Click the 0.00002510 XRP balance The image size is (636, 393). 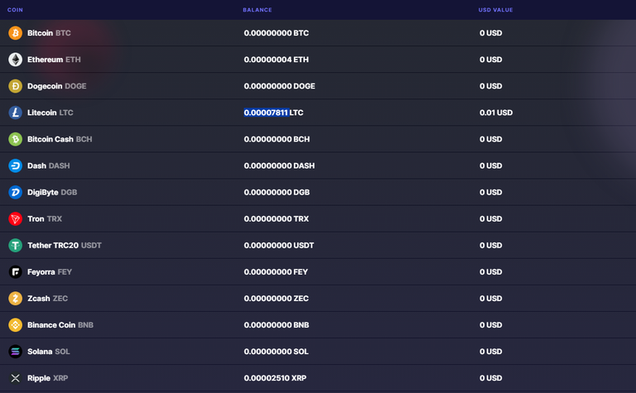(x=275, y=378)
